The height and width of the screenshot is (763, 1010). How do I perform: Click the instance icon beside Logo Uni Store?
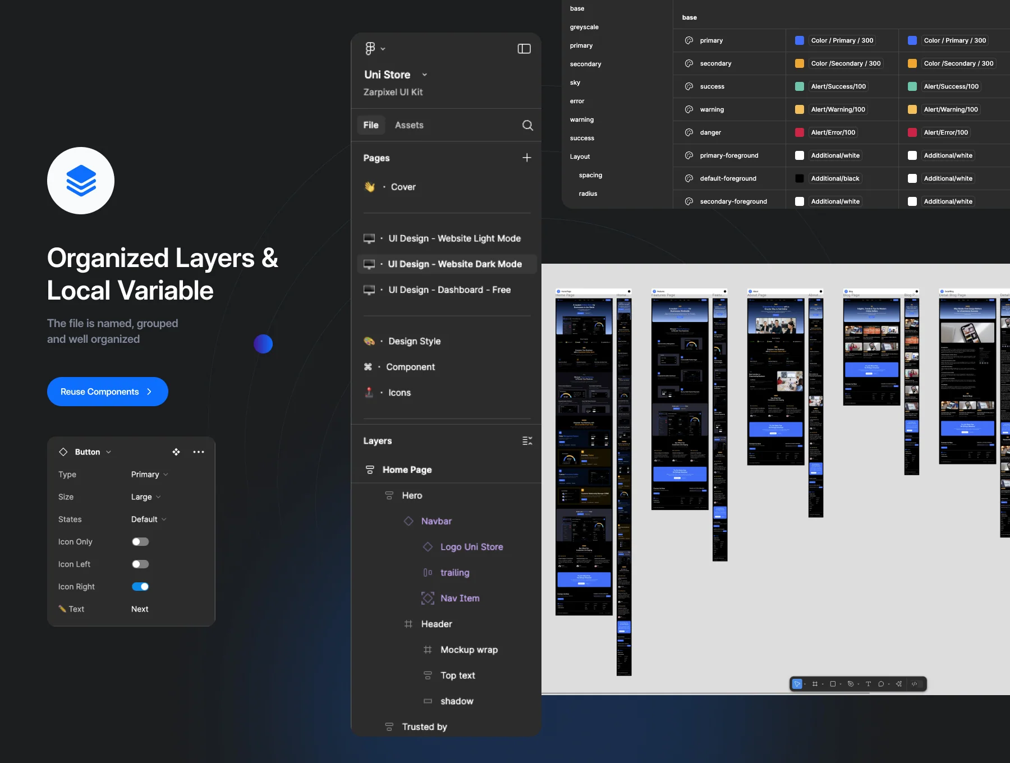pos(428,547)
